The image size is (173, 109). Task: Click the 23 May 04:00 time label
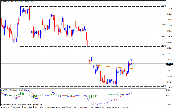click(x=82, y=107)
